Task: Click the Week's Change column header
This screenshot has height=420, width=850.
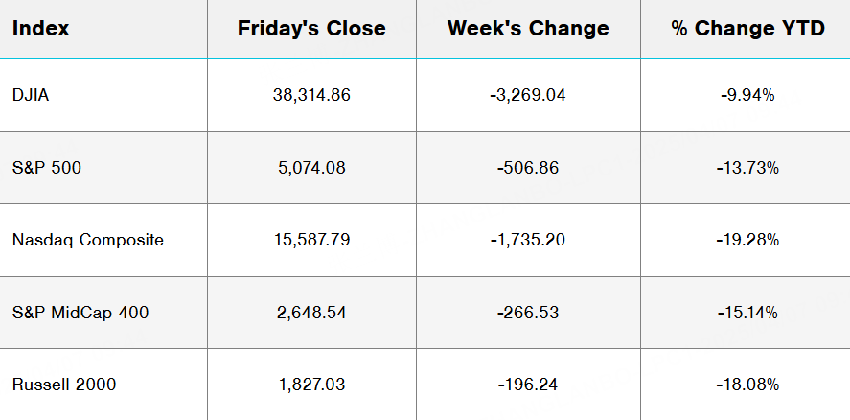Action: tap(528, 29)
